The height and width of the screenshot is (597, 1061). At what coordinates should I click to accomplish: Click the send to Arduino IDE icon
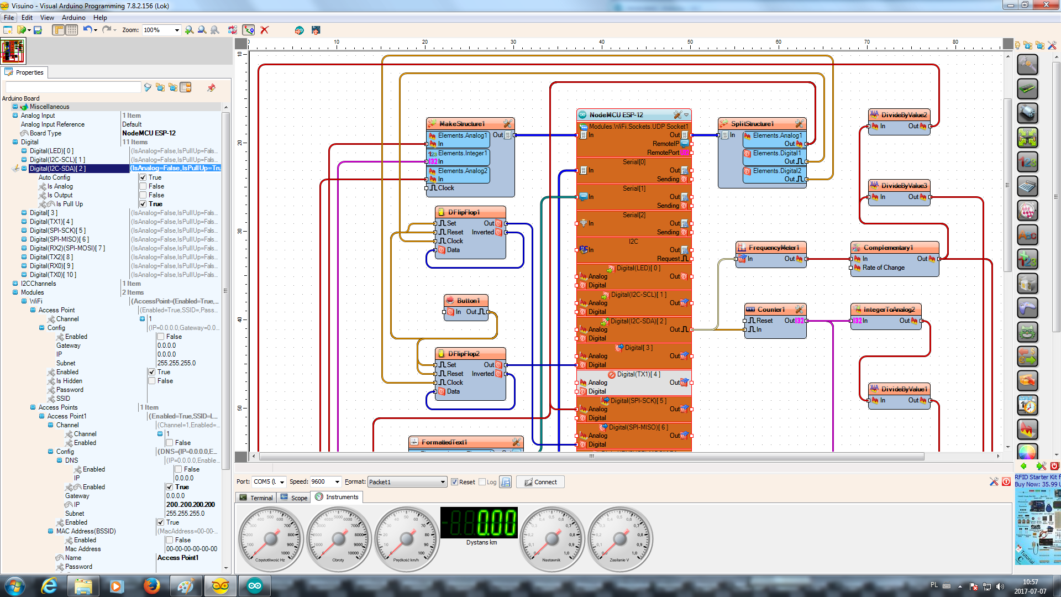[x=299, y=30]
